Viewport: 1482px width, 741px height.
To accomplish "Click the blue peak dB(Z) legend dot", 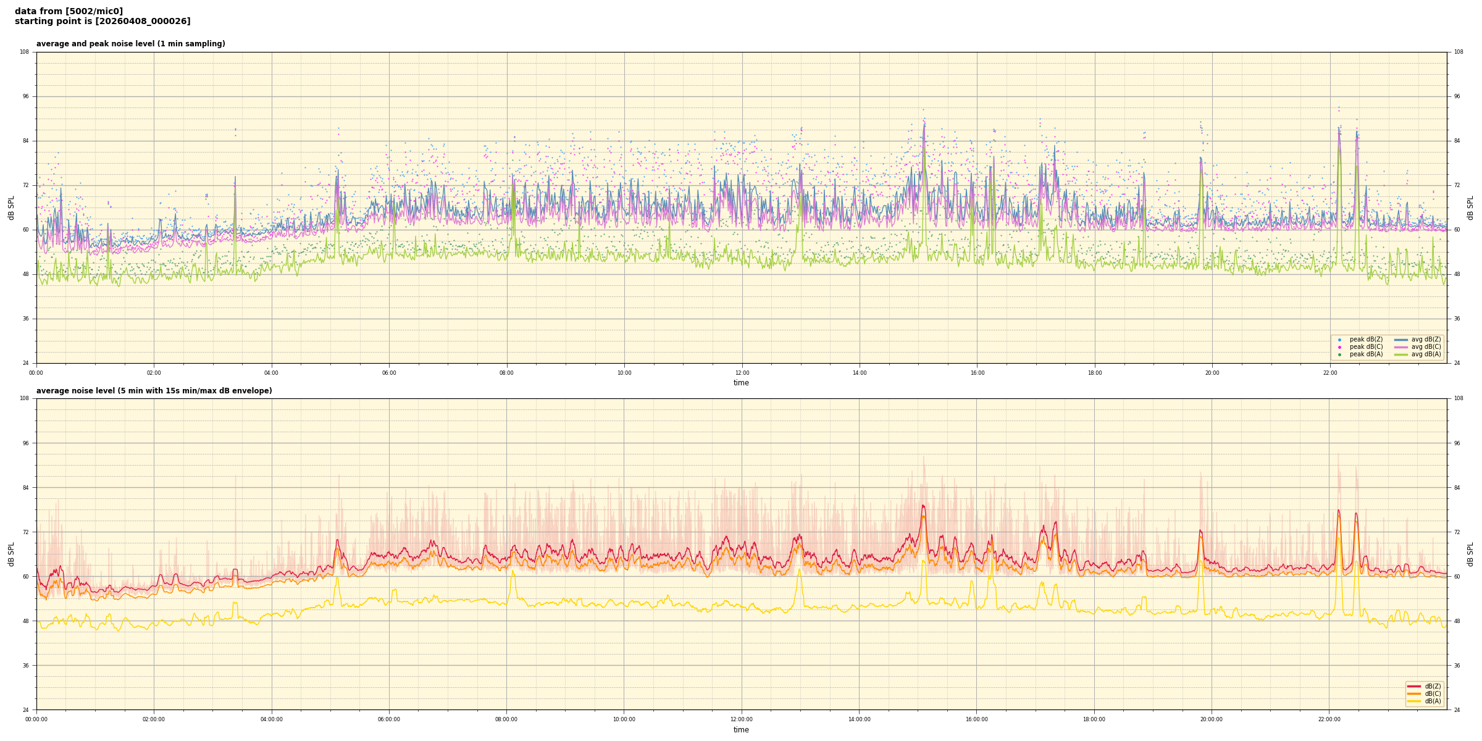I will 1339,340.
